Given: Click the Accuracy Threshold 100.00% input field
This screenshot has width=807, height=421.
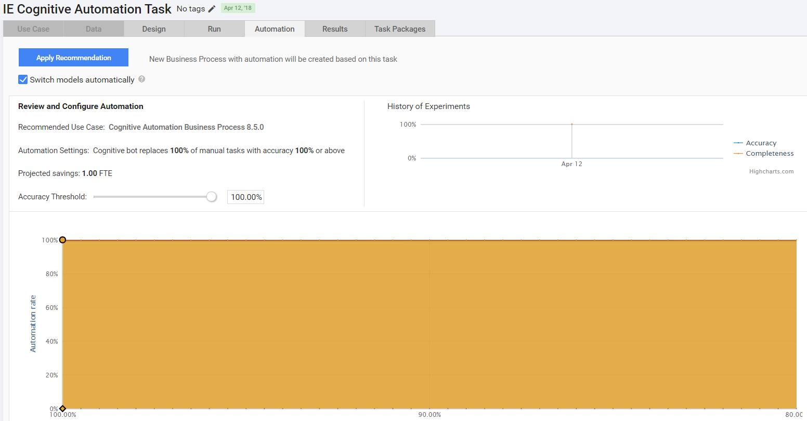Looking at the screenshot, I should pyautogui.click(x=245, y=197).
